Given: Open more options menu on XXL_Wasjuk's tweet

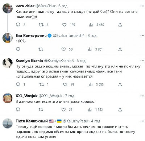Looking at the screenshot, I should pyautogui.click(x=142, y=96).
